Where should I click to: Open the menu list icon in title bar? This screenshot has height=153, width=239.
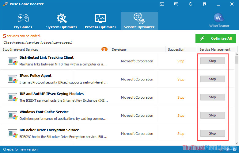point(205,4)
